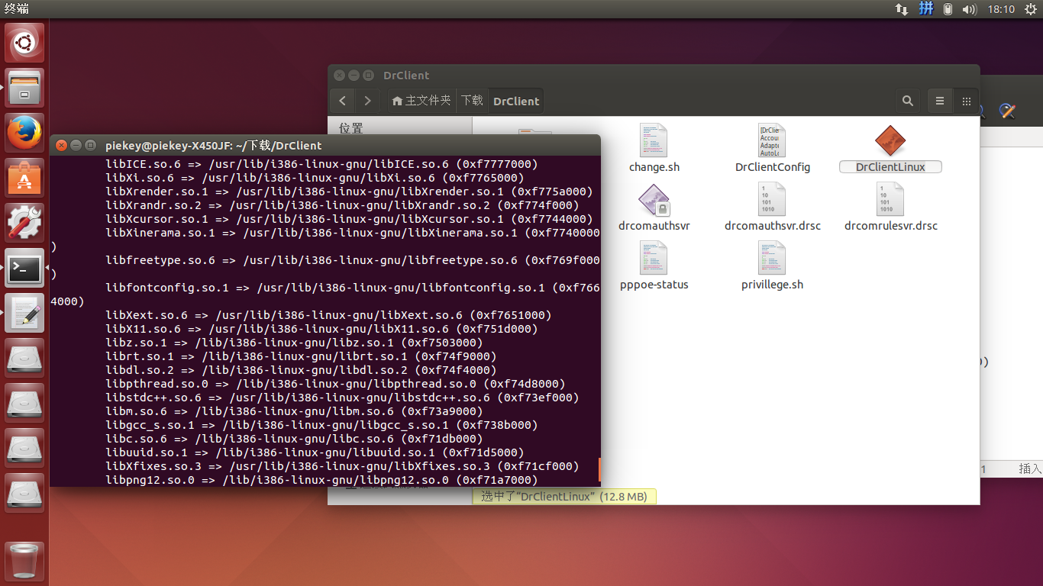Select the drcomauthsvr locked file icon
This screenshot has height=586, width=1043.
click(654, 201)
